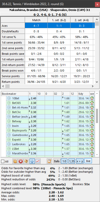
Task: Click the 56/66 : 35/44 first serve points cell
Action: (36, 43)
